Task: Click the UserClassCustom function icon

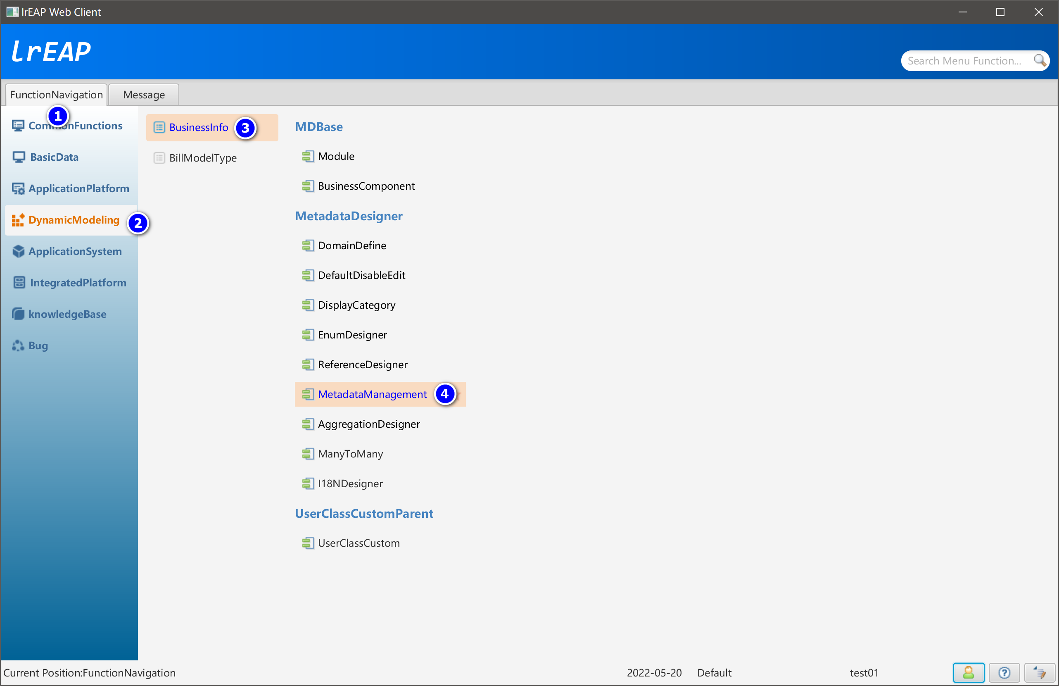Action: (x=307, y=543)
